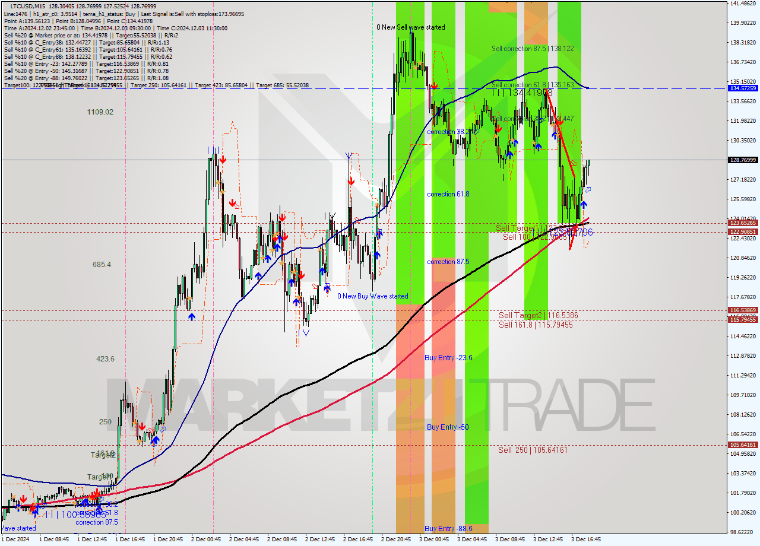Click the 130.35020 price axis value
The height and width of the screenshot is (546, 760).
click(x=743, y=140)
